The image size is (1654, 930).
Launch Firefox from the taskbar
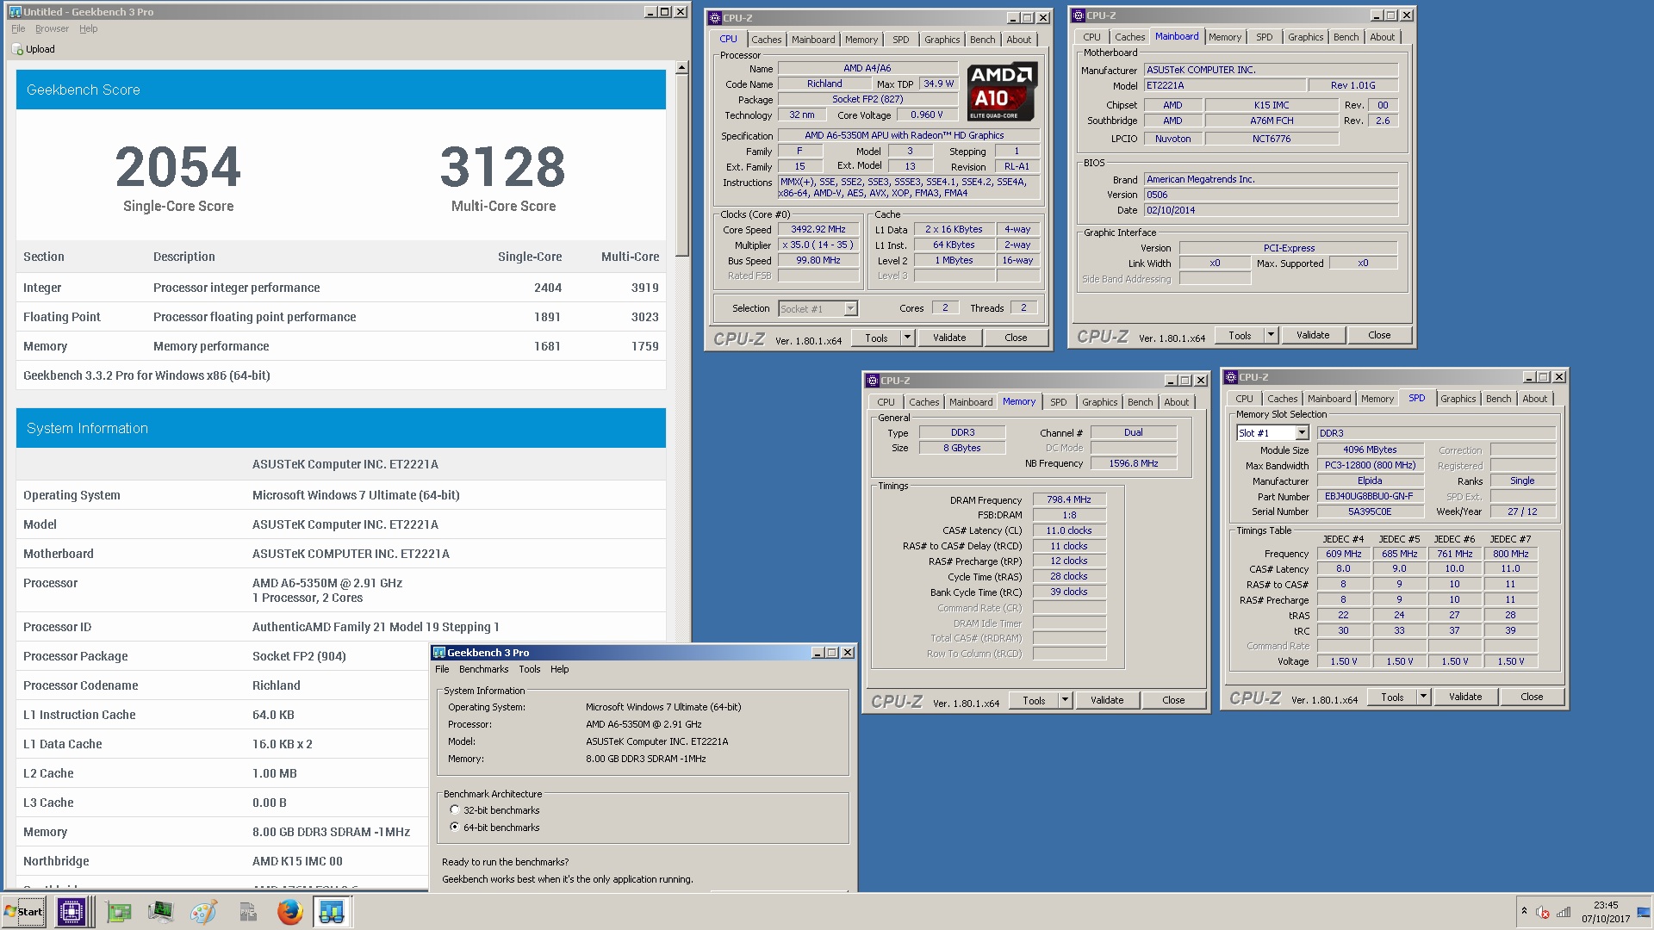(x=289, y=912)
